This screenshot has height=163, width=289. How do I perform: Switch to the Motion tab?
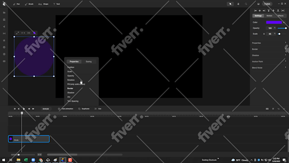pyautogui.click(x=269, y=16)
